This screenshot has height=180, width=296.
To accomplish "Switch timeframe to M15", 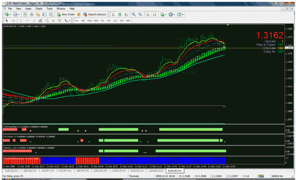I will 90,21.
